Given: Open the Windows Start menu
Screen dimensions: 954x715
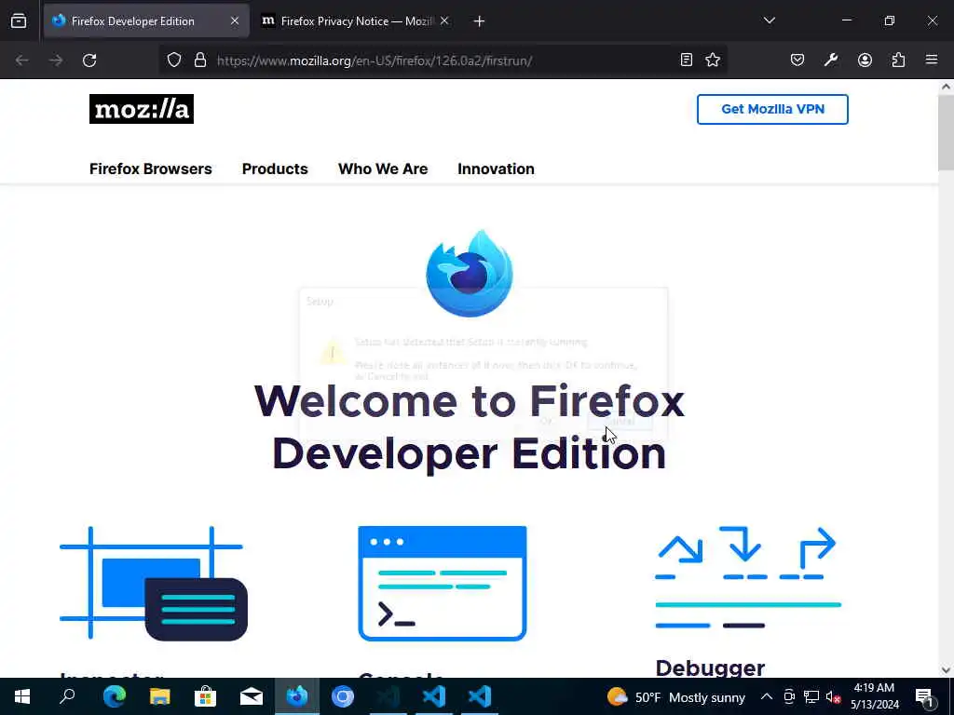Looking at the screenshot, I should point(22,696).
